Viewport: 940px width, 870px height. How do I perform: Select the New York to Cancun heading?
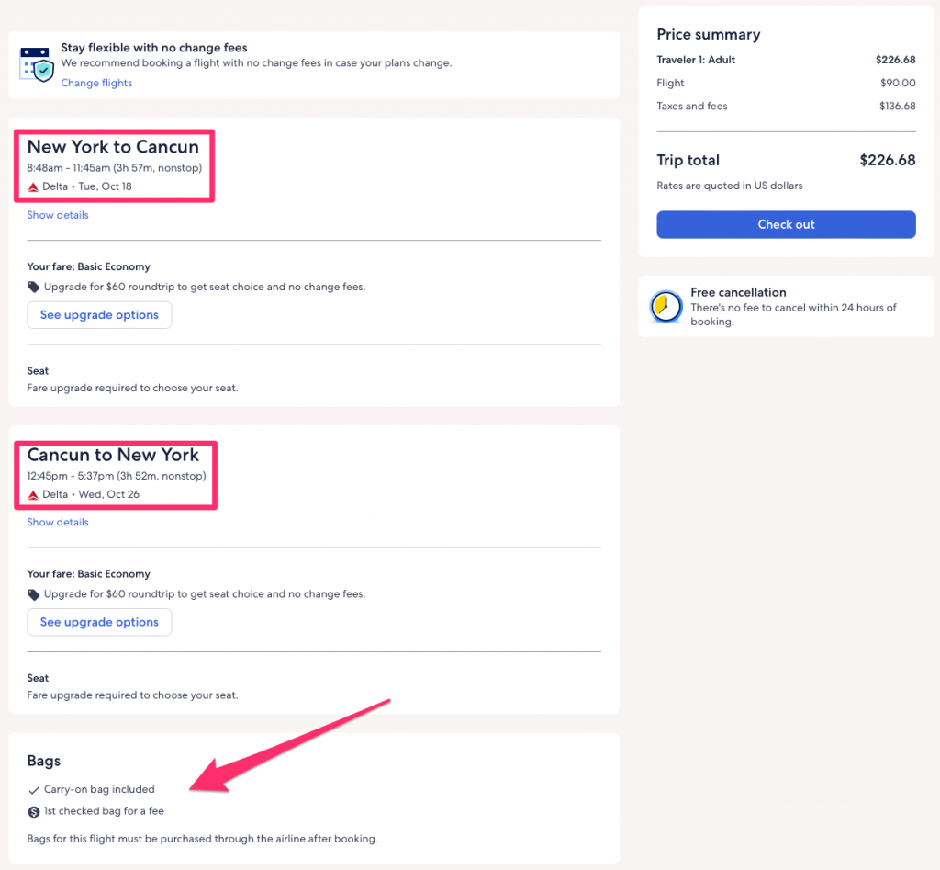113,147
